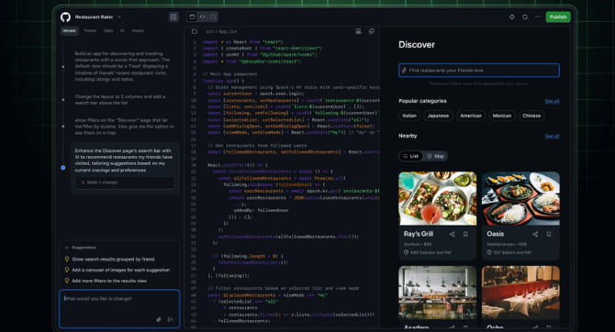Toggle the sidebar panel icon
Image resolution: width=615 pixels, height=332 pixels.
click(x=173, y=17)
